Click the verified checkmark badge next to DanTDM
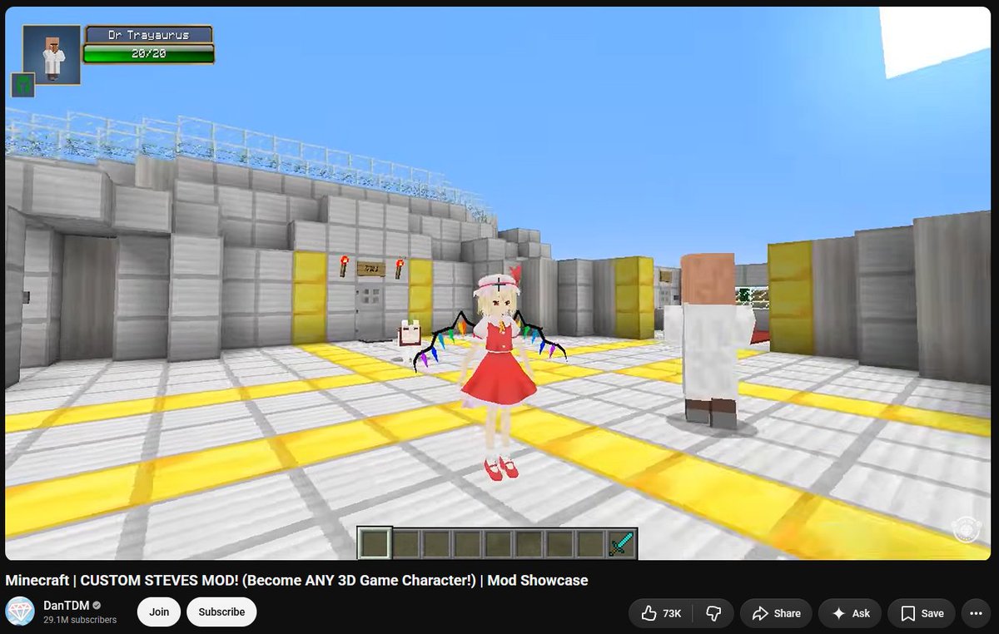Image resolution: width=999 pixels, height=634 pixels. (x=97, y=606)
